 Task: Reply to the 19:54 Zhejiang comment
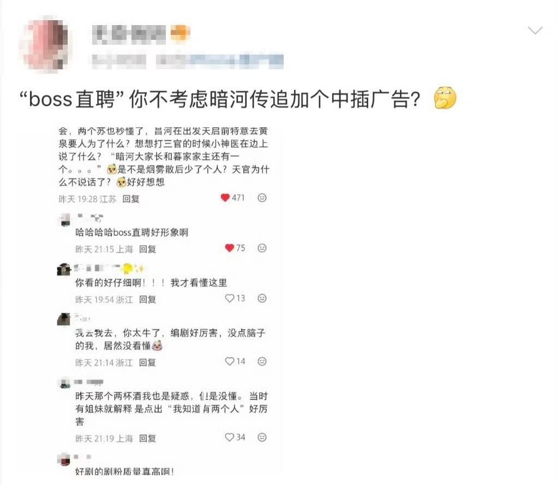point(147,300)
